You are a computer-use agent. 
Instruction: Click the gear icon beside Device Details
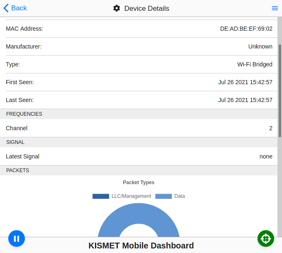tap(117, 8)
